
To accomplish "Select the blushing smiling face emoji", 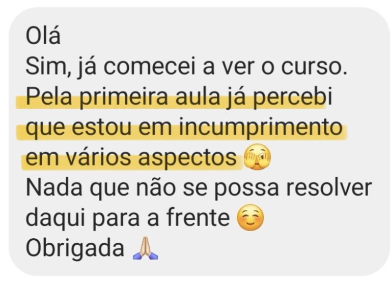I will click(x=250, y=217).
